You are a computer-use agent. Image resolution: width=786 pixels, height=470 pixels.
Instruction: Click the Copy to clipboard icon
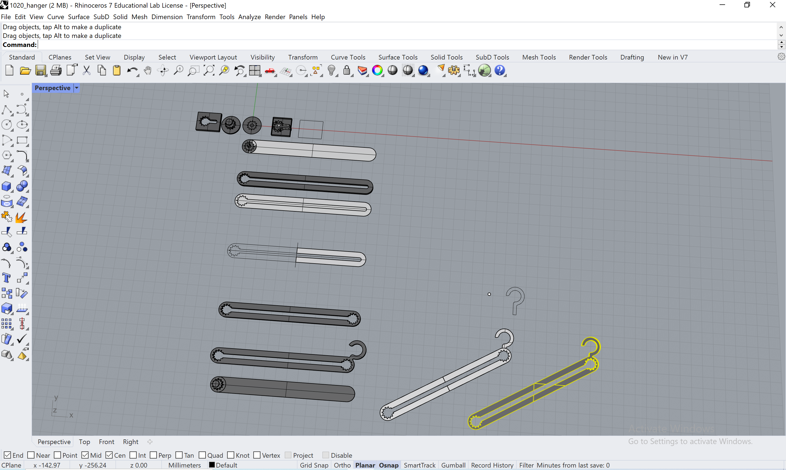click(102, 70)
